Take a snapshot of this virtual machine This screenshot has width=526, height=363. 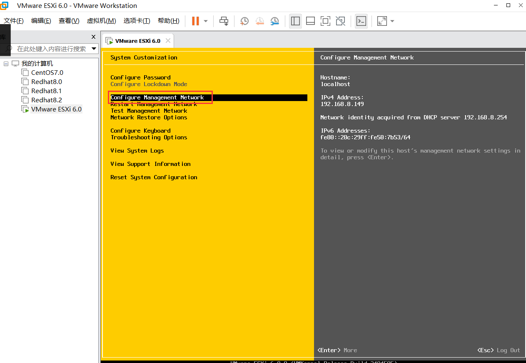[244, 21]
